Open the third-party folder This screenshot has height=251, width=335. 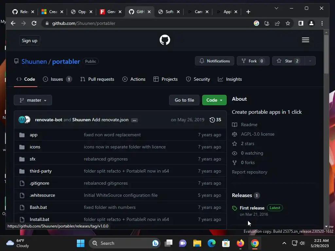click(41, 171)
